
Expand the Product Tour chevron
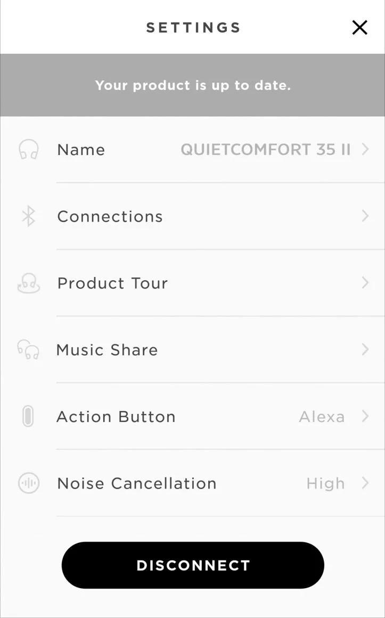(365, 282)
